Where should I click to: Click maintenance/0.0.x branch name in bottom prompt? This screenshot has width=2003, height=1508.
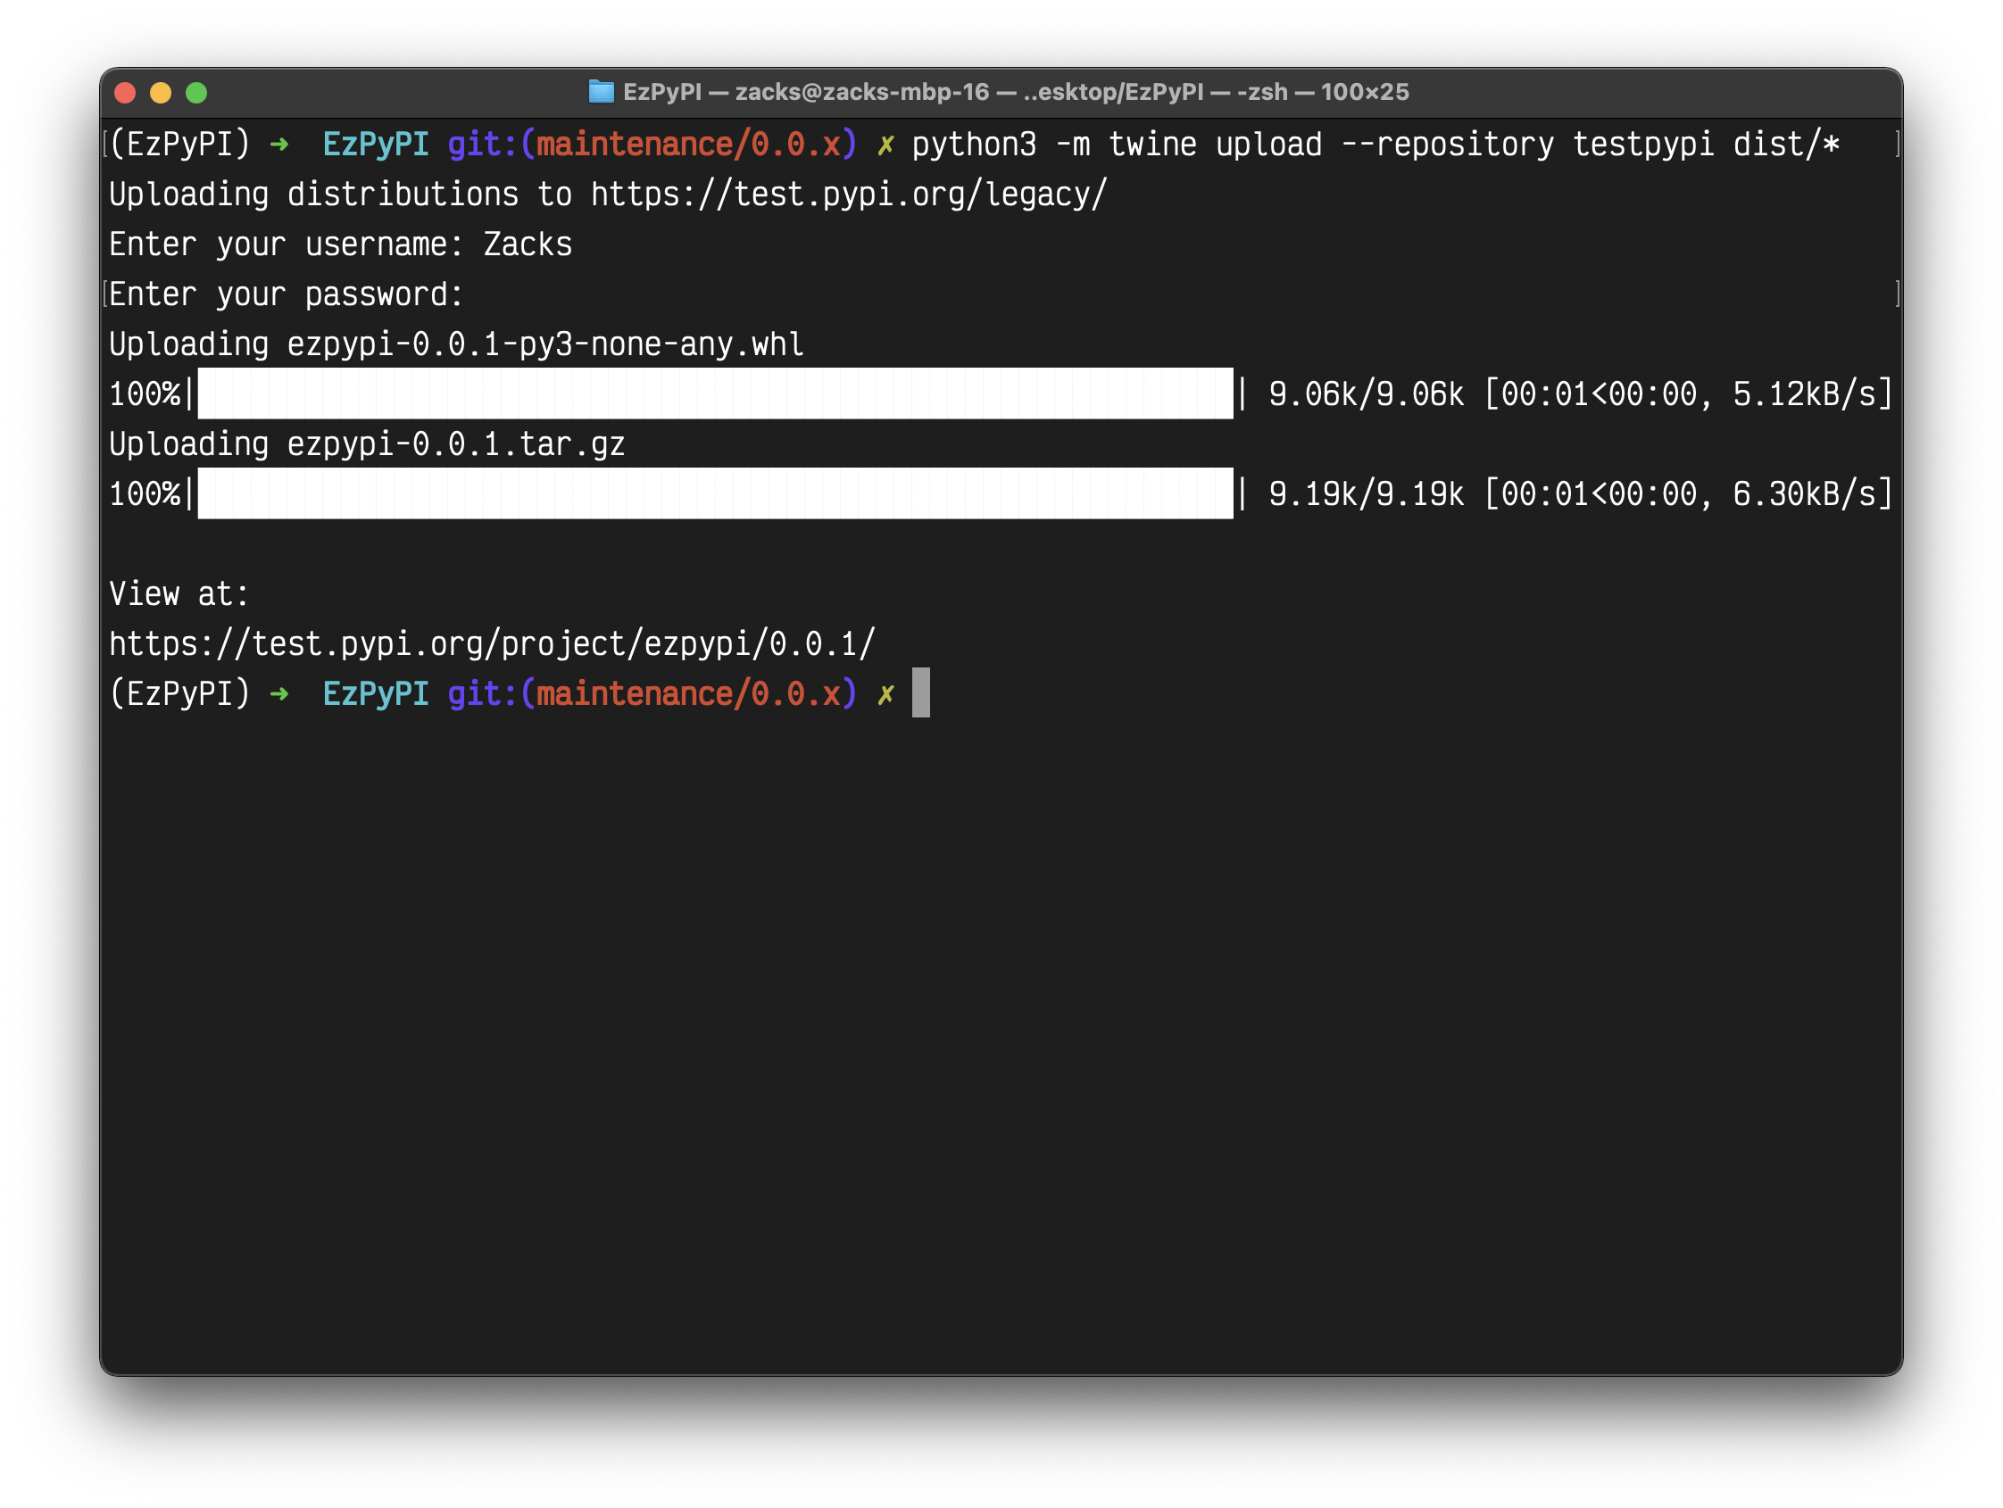[x=688, y=694]
